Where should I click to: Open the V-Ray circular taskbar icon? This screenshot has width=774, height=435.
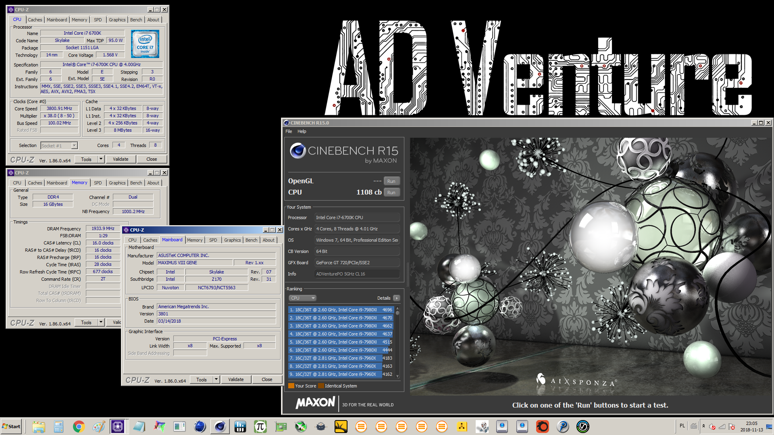coord(583,427)
